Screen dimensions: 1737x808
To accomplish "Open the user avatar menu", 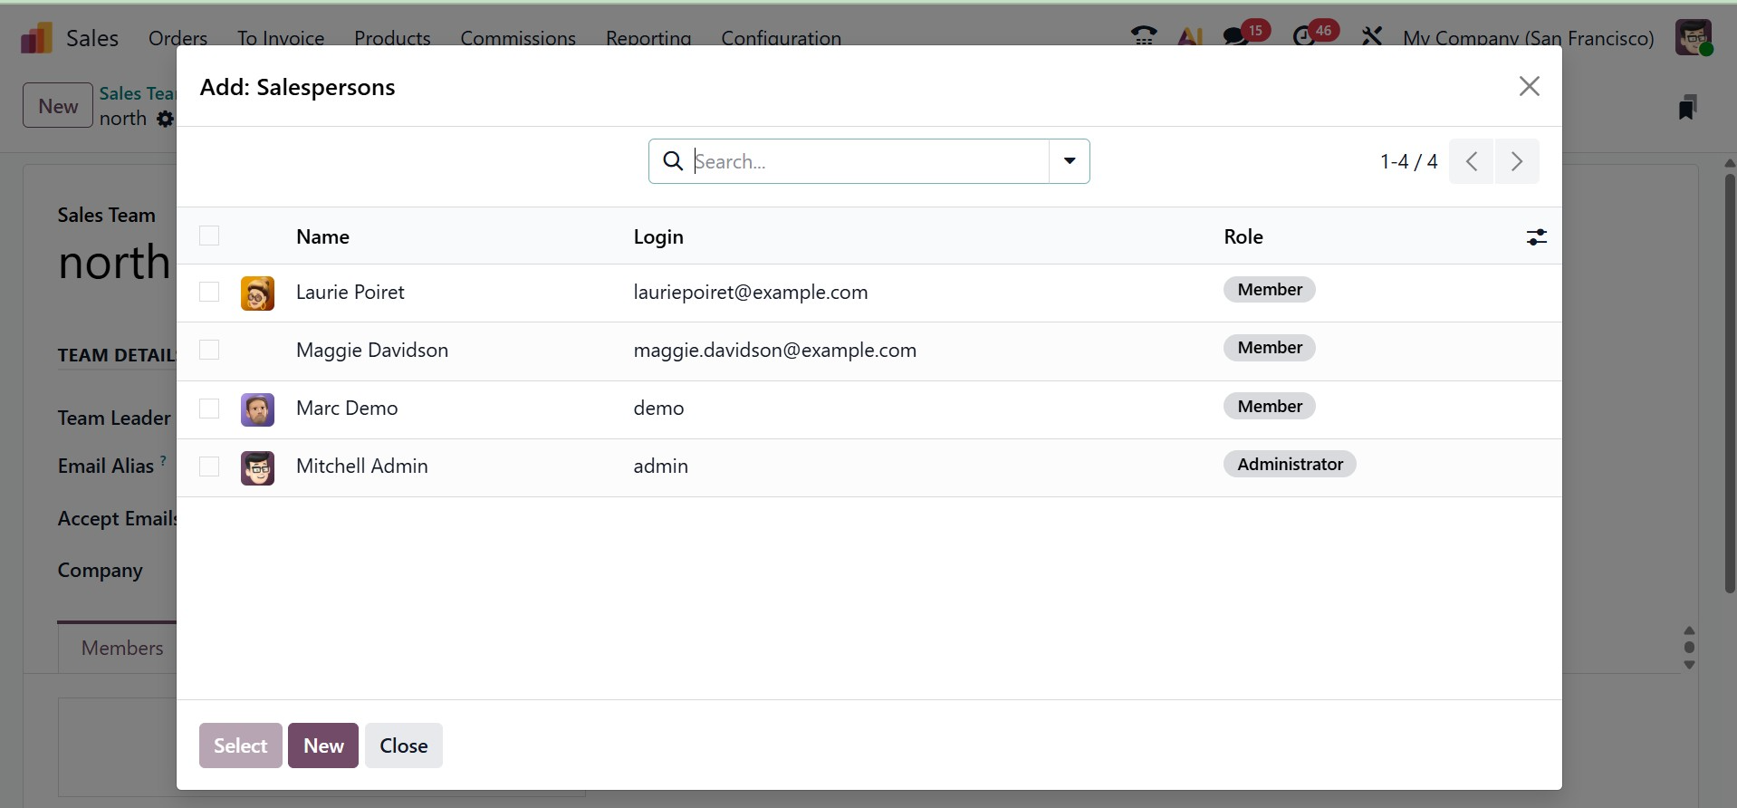I will (x=1694, y=38).
